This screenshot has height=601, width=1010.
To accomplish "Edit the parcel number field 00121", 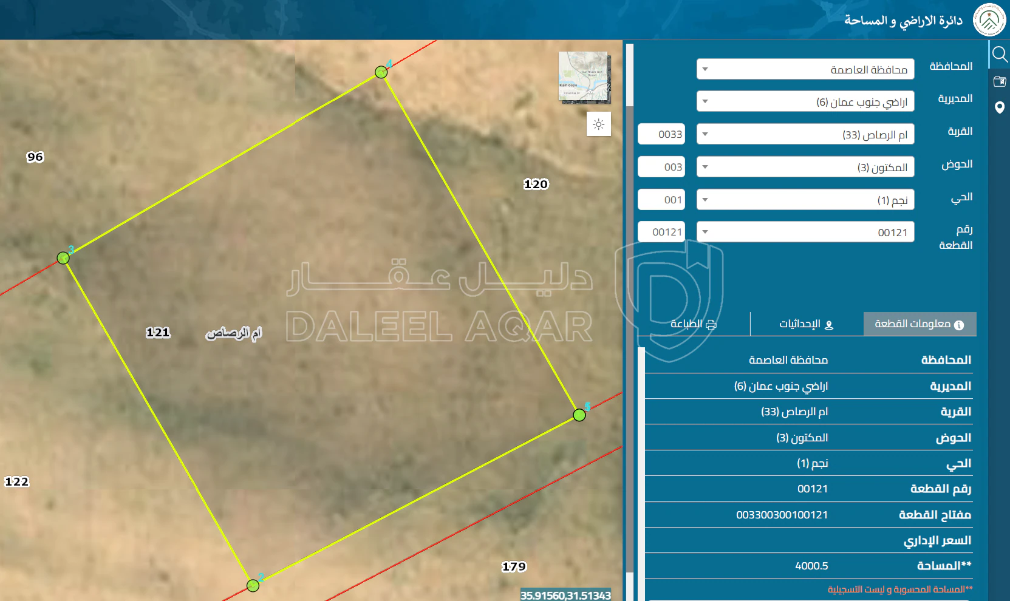I will (x=661, y=232).
